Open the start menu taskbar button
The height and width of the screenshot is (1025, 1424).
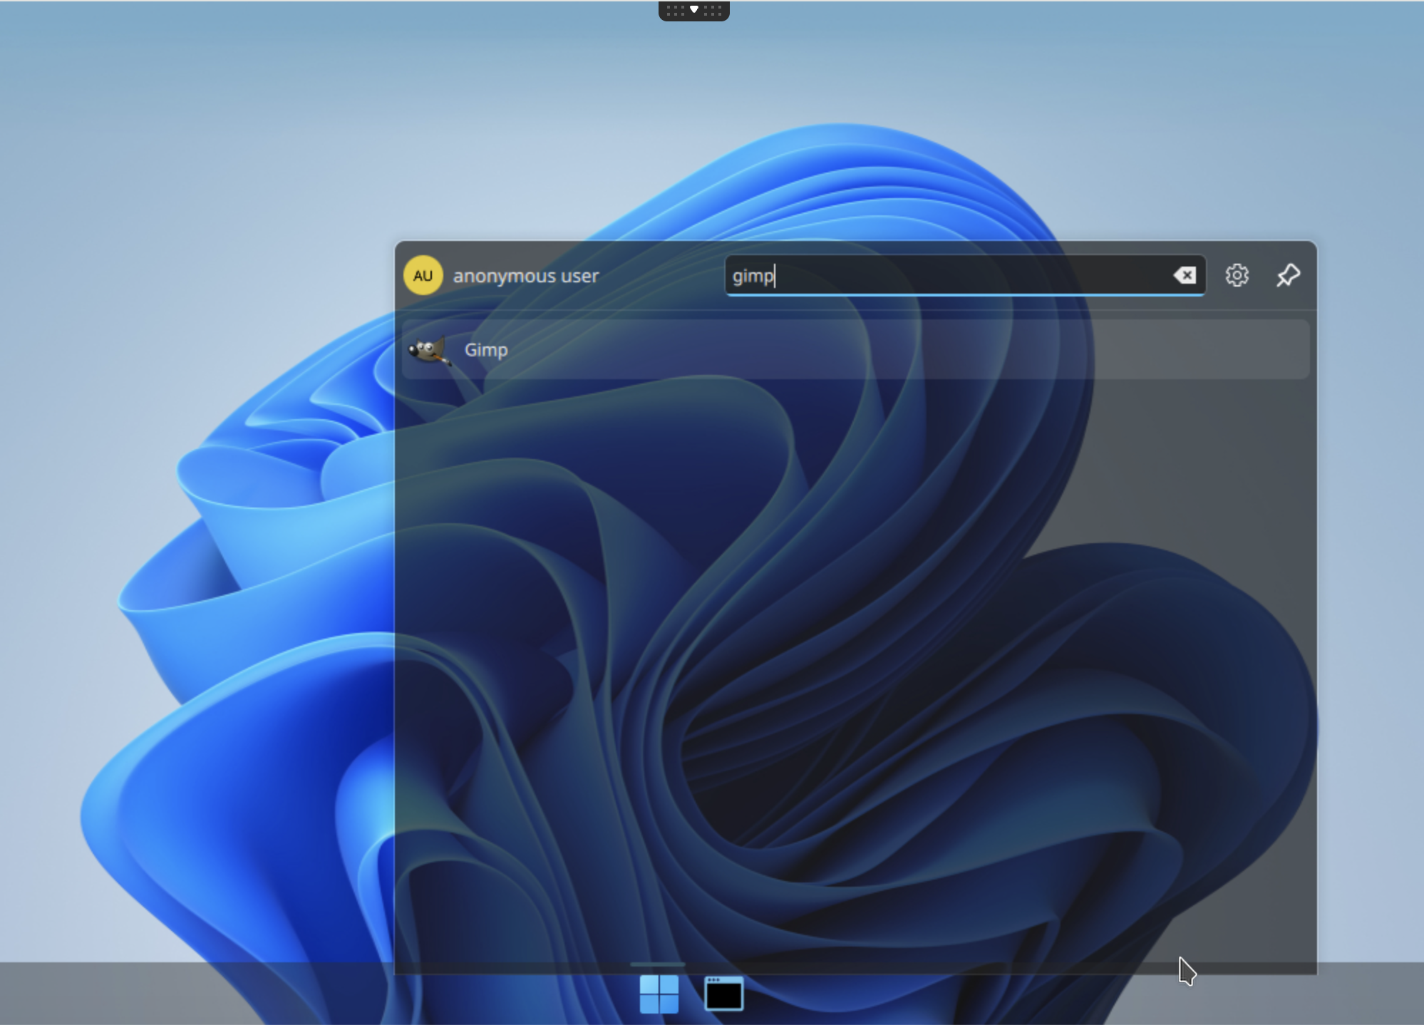[659, 994]
